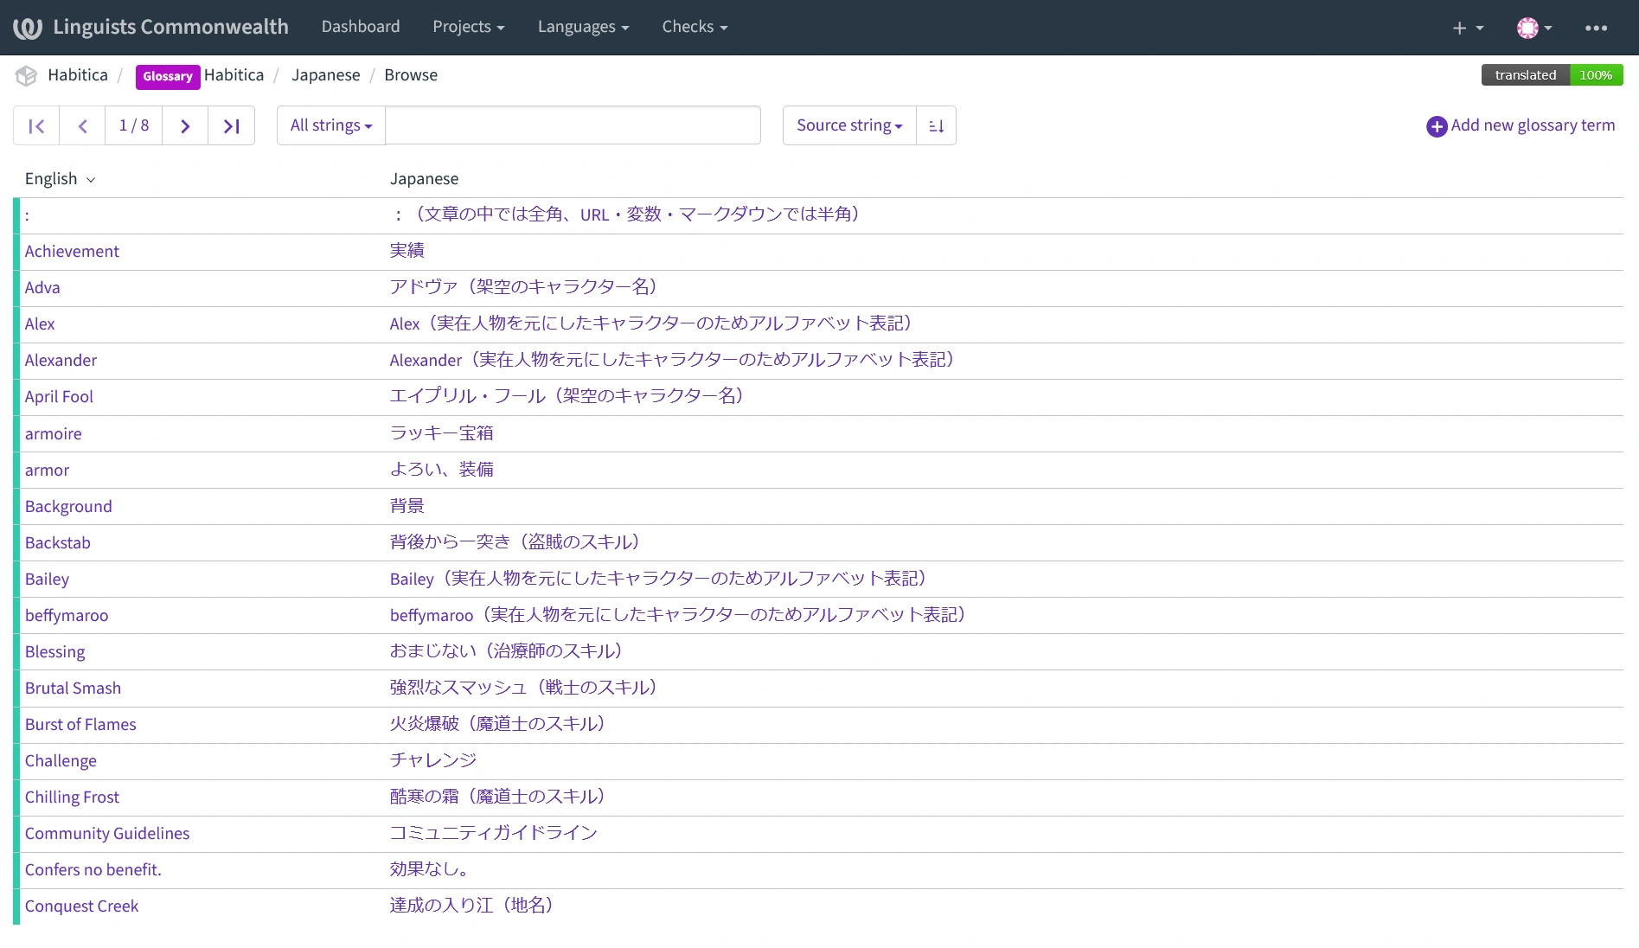Image resolution: width=1639 pixels, height=948 pixels.
Task: Open the Checks menu
Action: 695,27
